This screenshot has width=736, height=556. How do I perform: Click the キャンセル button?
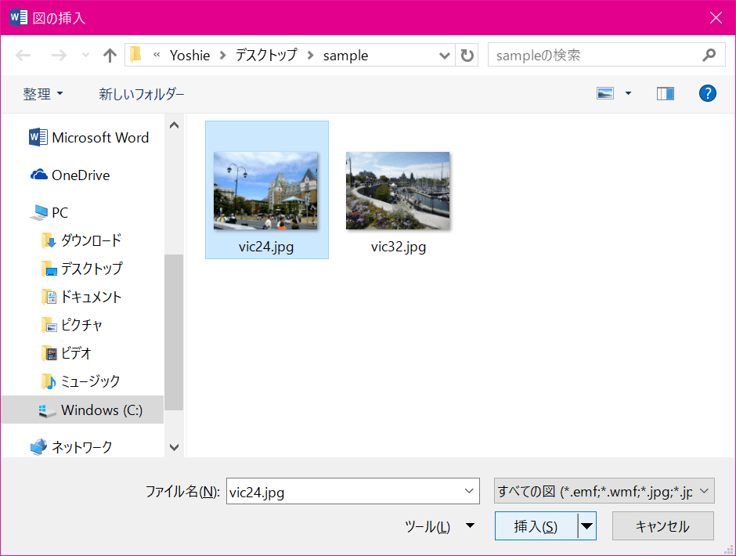tap(662, 526)
